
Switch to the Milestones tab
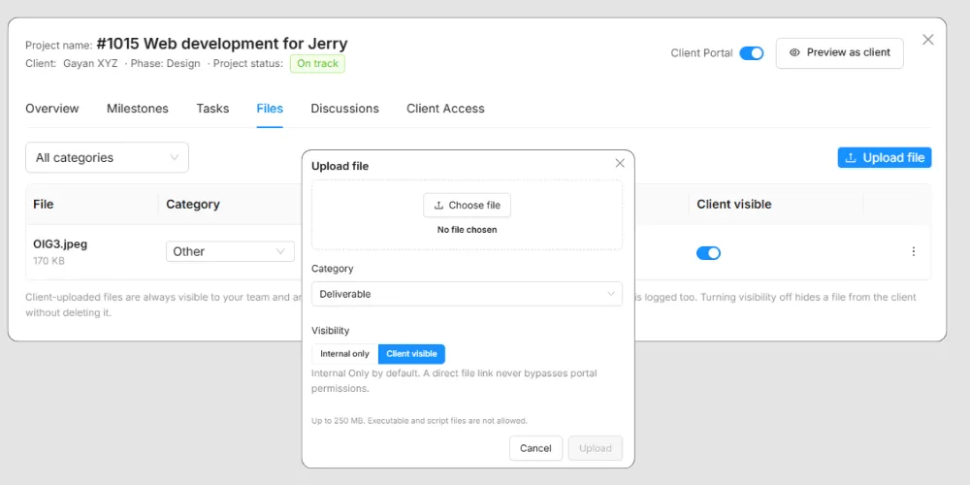[138, 109]
